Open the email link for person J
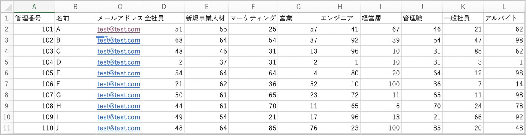Image resolution: width=527 pixels, height=135 pixels. (119, 128)
